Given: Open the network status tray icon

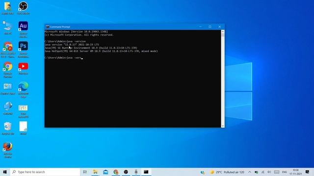Looking at the screenshot, I should point(263,172).
